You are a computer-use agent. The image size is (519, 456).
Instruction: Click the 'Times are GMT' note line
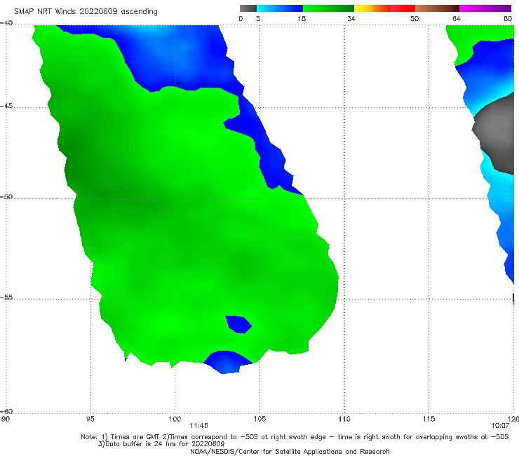point(295,437)
